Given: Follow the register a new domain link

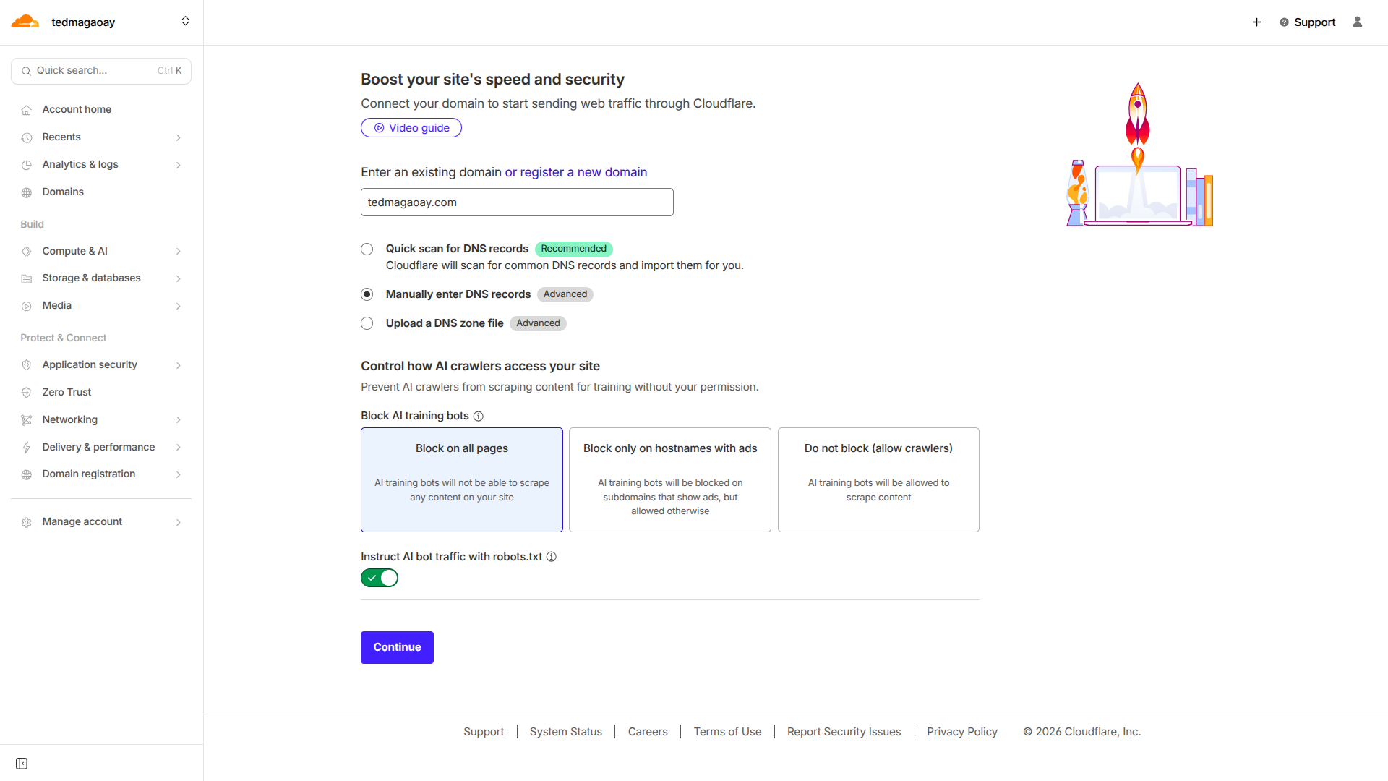Looking at the screenshot, I should pos(583,173).
